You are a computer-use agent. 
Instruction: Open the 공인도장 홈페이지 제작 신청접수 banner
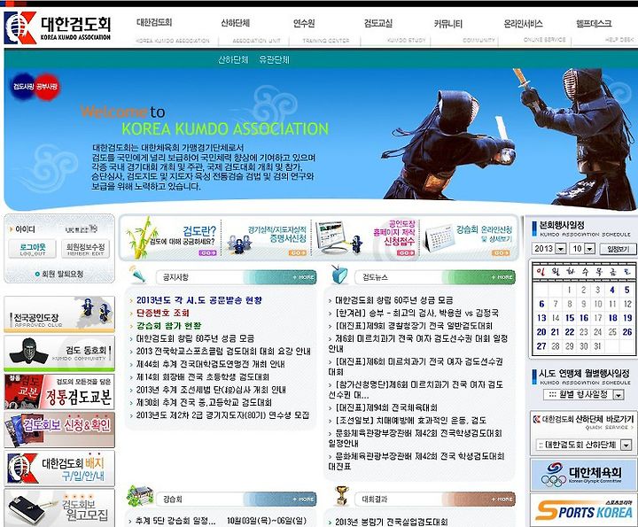[x=366, y=239]
